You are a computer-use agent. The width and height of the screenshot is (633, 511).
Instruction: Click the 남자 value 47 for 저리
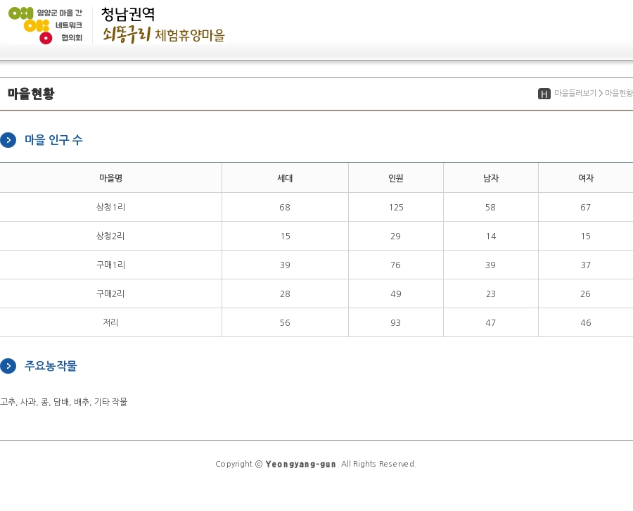coord(490,322)
